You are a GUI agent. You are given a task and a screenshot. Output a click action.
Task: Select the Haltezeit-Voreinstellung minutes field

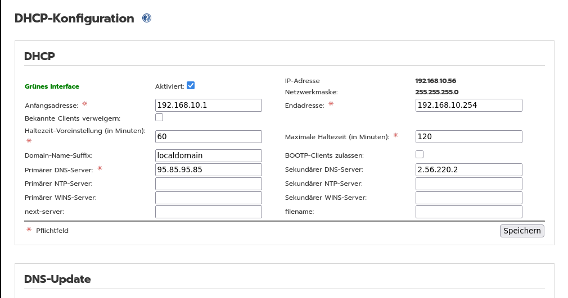click(x=208, y=136)
